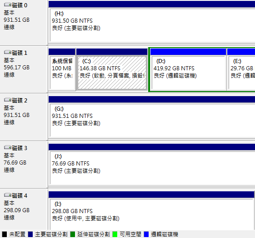Screen dimensions: 255x238
Task: Click the 931.51 GB size of 磁碟 2
Action: [16, 115]
